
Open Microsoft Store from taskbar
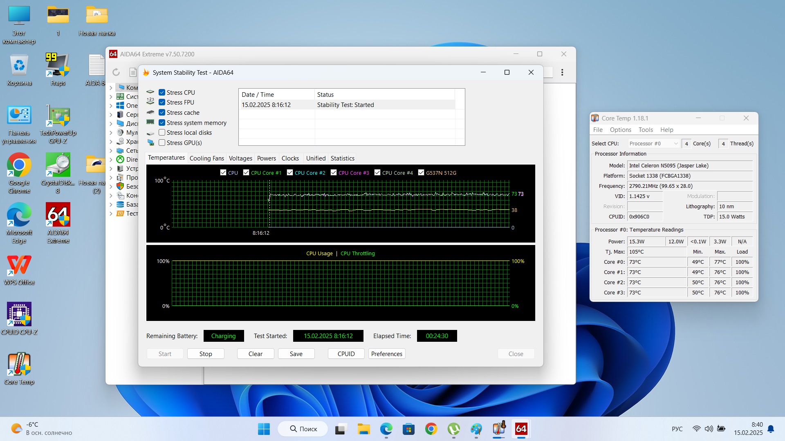click(x=408, y=429)
